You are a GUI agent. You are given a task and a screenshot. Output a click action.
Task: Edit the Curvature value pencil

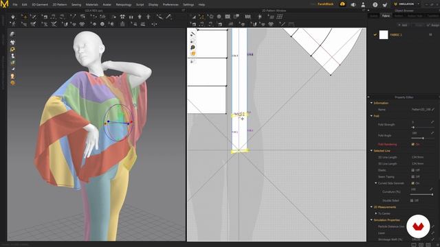[432, 189]
